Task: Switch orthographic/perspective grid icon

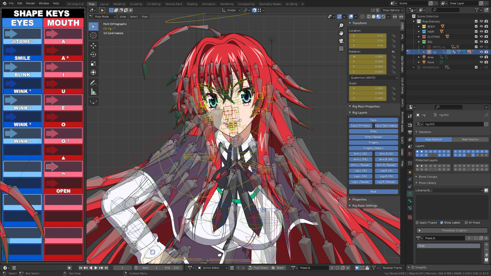Action: [341, 49]
